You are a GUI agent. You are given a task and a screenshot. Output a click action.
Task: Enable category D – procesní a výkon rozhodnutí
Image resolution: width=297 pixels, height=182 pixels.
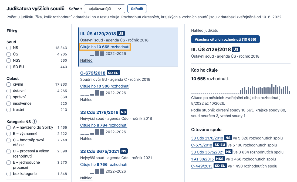(9, 151)
